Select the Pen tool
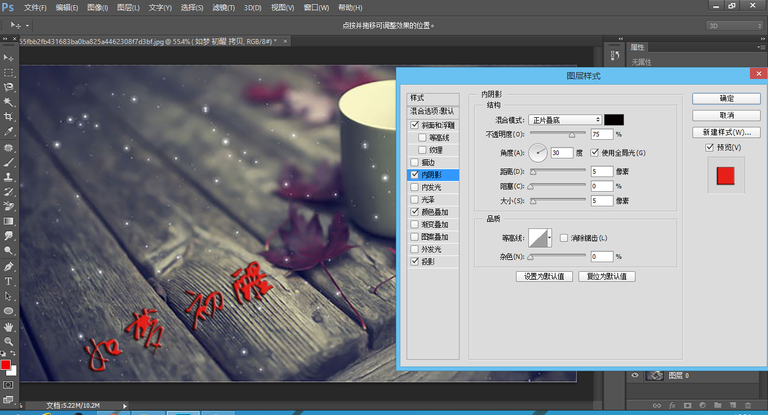Screen dimensions: 768x415 8,266
